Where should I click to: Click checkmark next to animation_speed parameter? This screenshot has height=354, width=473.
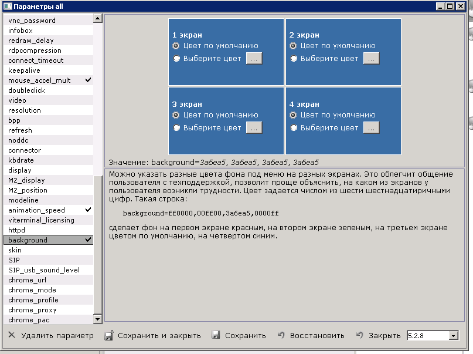pos(88,210)
